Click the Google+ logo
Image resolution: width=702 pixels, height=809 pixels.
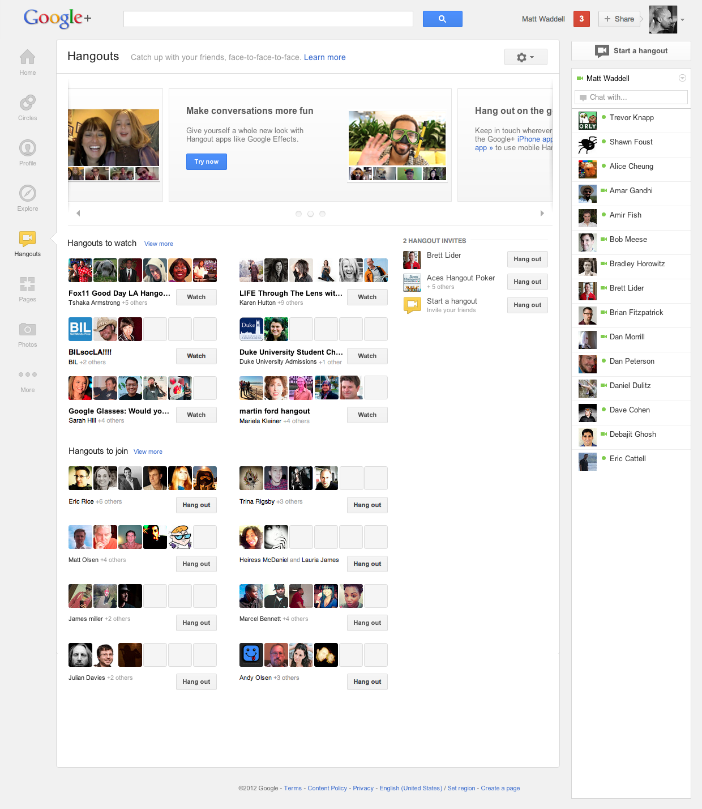56,18
